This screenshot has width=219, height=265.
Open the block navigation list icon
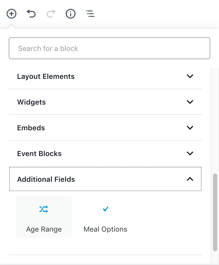pos(90,13)
